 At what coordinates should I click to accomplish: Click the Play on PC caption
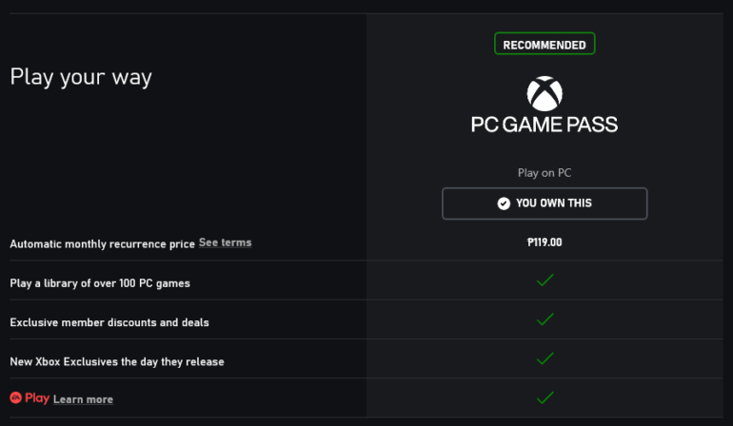tap(545, 173)
